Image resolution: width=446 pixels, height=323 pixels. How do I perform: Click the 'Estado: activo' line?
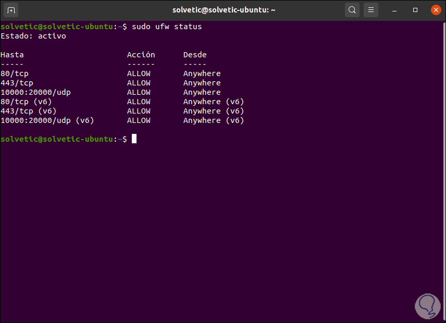coord(33,36)
